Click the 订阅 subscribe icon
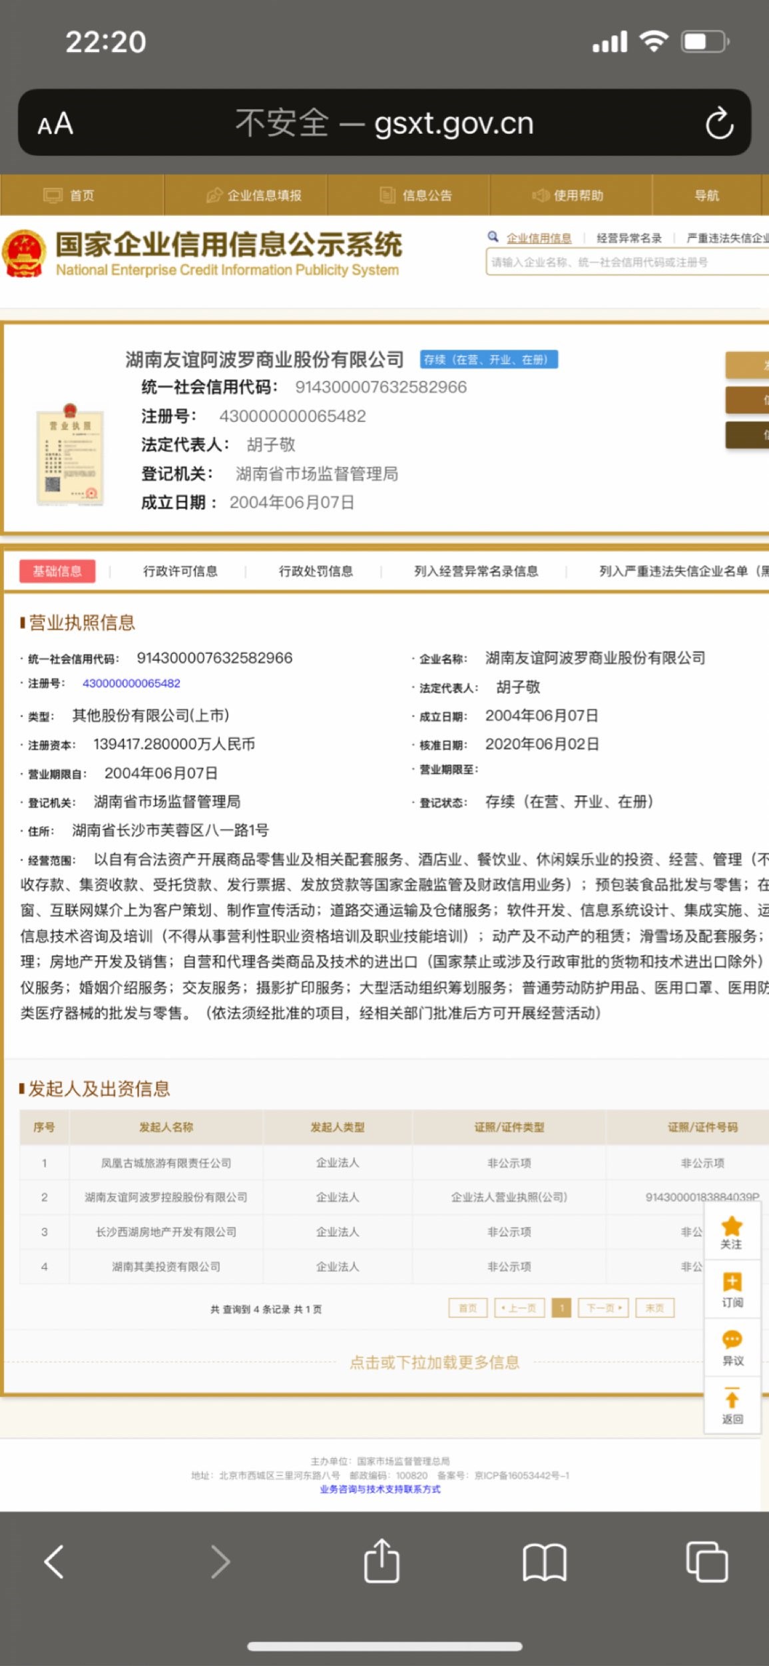769x1666 pixels. [x=732, y=1290]
